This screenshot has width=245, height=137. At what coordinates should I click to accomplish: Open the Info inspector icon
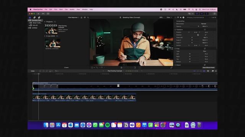tap(183, 18)
